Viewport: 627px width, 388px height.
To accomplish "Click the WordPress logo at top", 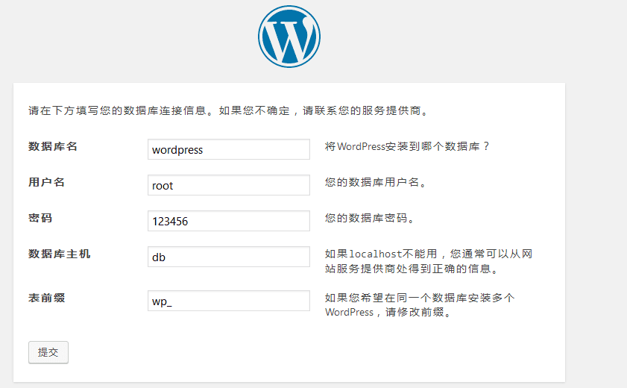I will click(289, 37).
